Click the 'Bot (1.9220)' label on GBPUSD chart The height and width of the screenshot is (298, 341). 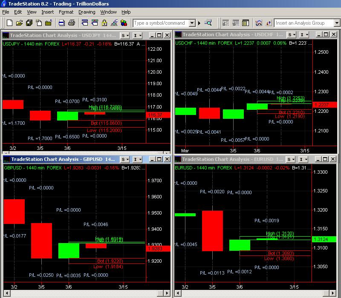coord(110,261)
